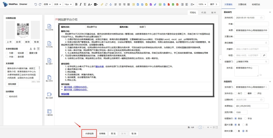
Task: Click the red PDF toolbar icon
Action: click(169, 4)
